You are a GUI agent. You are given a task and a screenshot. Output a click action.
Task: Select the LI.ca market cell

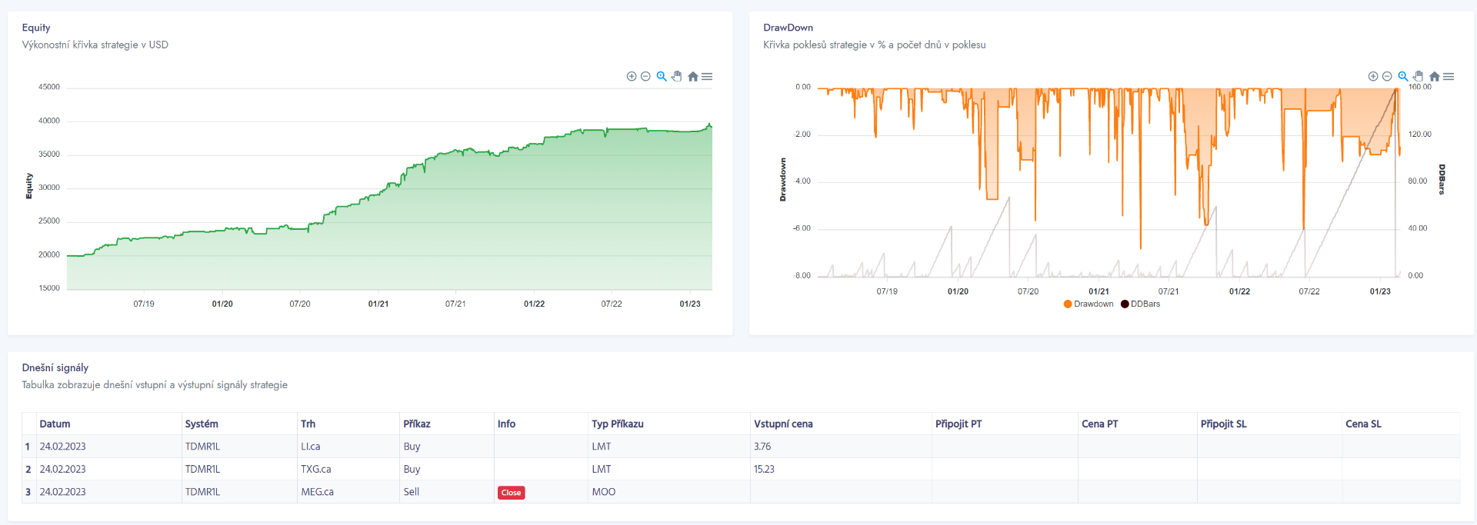pos(311,447)
